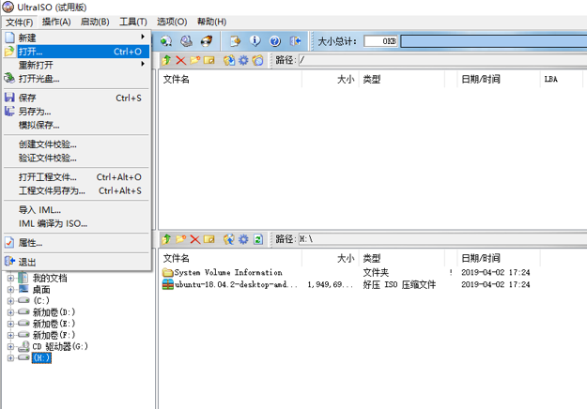This screenshot has width=587, height=409.
Task: Choose 模拟保存... menu entry
Action: pyautogui.click(x=77, y=125)
